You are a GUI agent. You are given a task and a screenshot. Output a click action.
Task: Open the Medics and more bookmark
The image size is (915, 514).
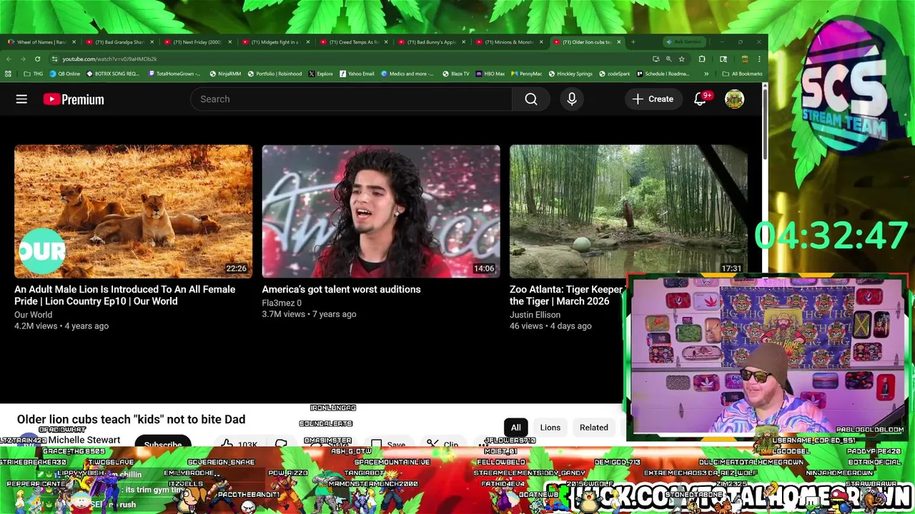(x=407, y=74)
